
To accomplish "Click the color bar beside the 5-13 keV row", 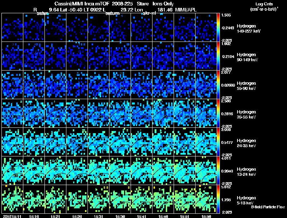I will (218, 199).
